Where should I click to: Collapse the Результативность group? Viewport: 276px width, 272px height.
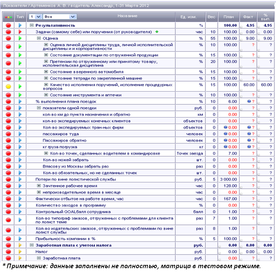point(31,25)
